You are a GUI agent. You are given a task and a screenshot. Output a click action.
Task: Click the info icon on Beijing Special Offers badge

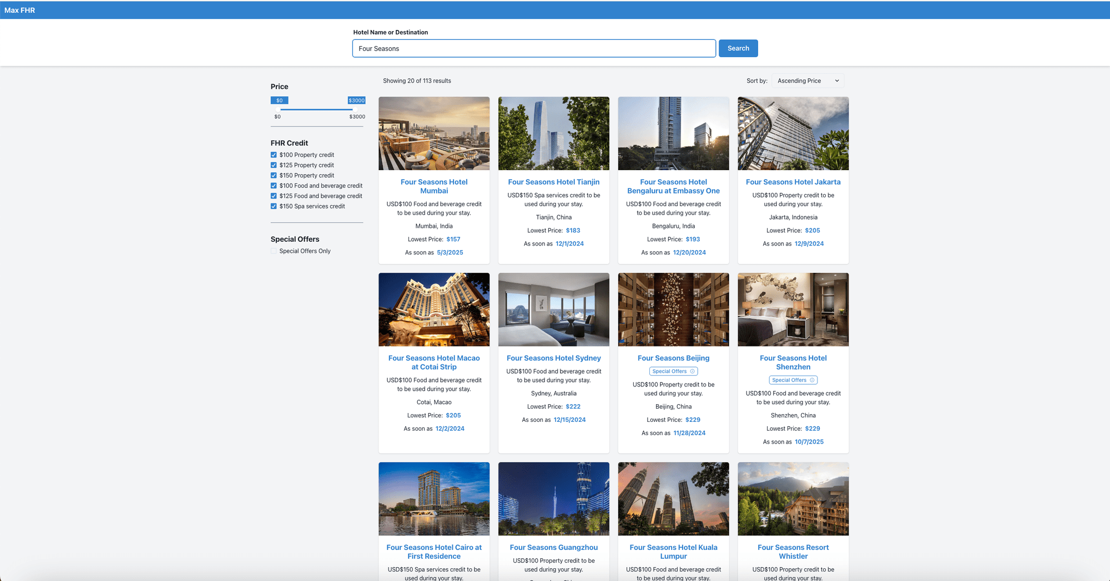[x=692, y=371]
